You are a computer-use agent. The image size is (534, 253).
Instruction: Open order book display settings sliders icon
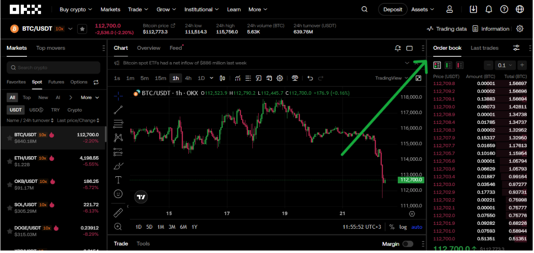pyautogui.click(x=516, y=48)
